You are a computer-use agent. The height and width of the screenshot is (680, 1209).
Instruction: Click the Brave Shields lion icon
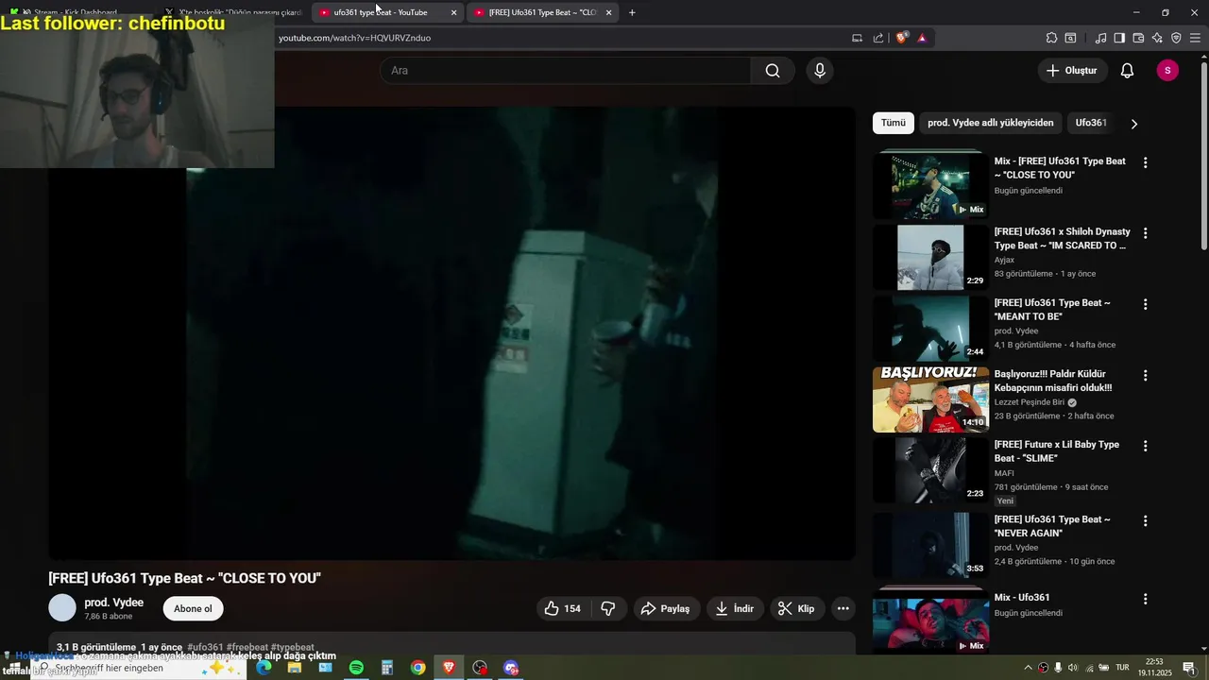[902, 38]
